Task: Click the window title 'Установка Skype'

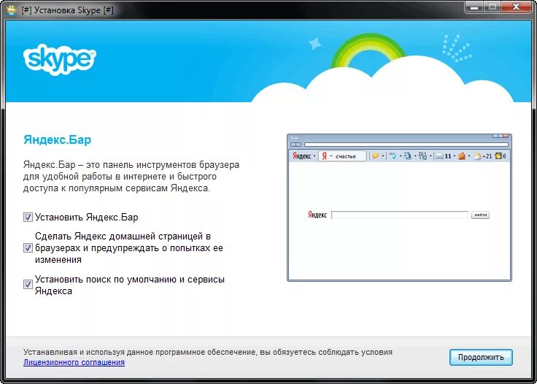Action: 67,10
